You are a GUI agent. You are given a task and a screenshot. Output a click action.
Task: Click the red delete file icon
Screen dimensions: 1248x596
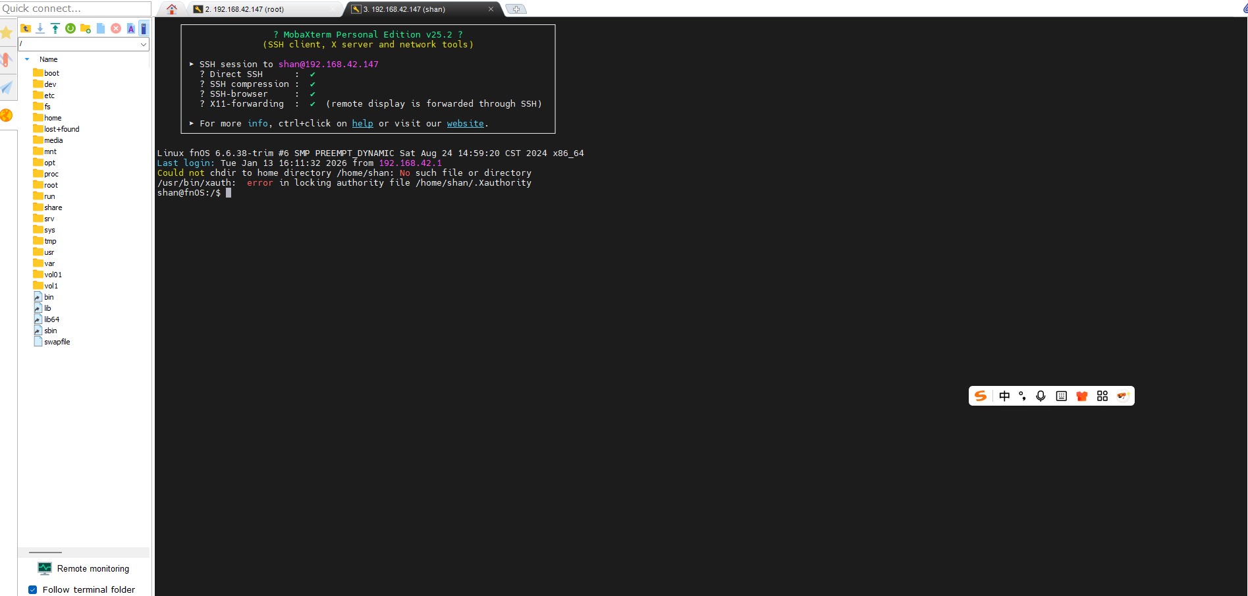pos(116,28)
